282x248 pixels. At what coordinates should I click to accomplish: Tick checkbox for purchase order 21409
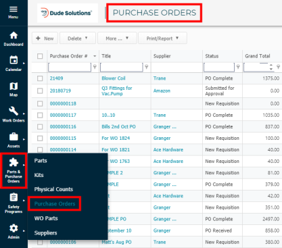[x=40, y=78]
